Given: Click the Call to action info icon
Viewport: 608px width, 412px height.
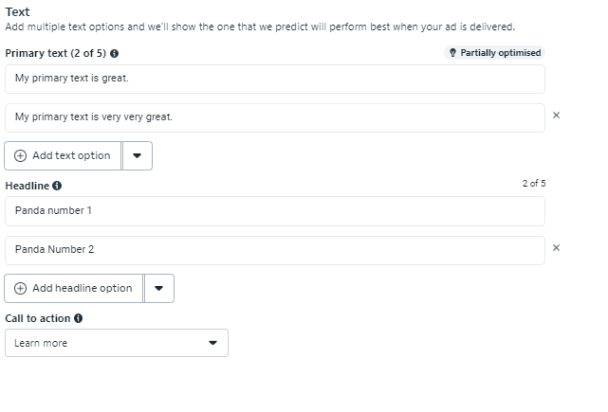Looking at the screenshot, I should click(x=78, y=319).
